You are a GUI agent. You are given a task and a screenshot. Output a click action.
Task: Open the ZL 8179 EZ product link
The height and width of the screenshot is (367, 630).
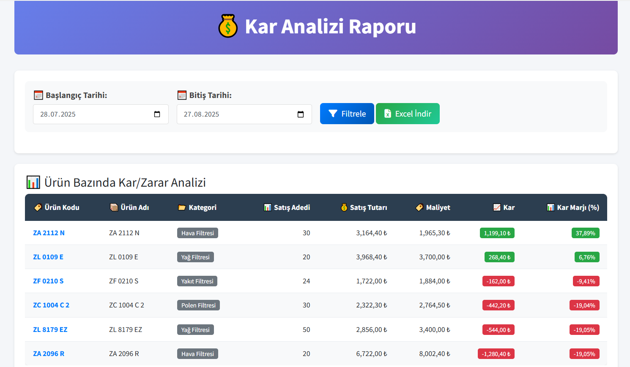tap(50, 329)
